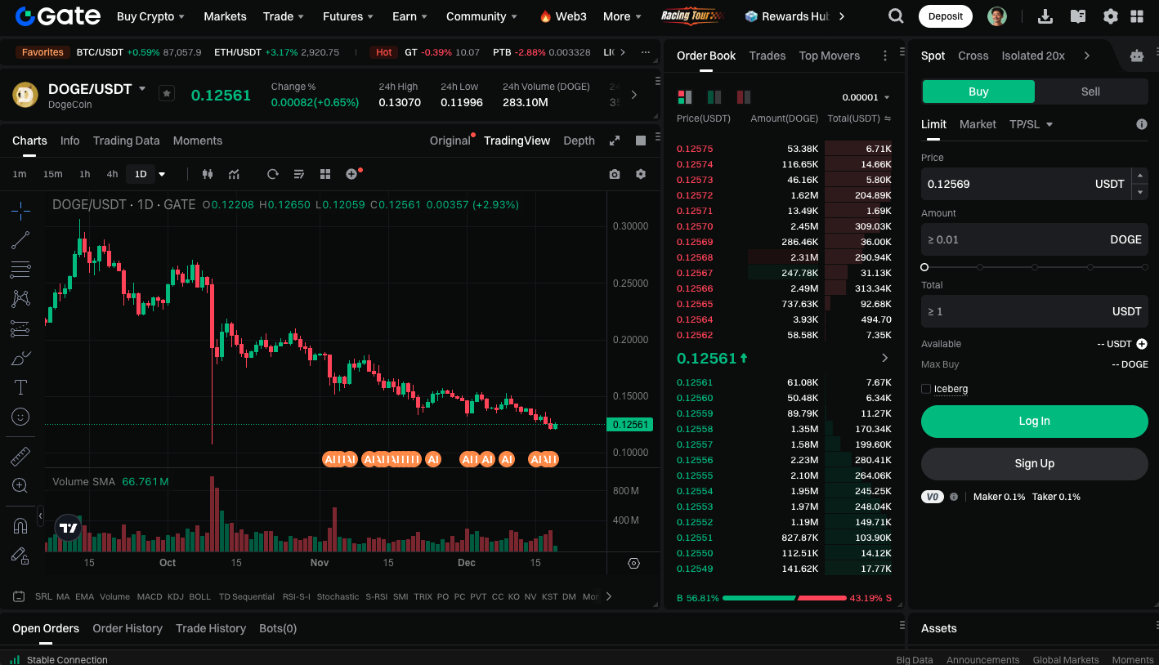Open candlestick chart style selector
This screenshot has height=665, width=1159.
(207, 174)
